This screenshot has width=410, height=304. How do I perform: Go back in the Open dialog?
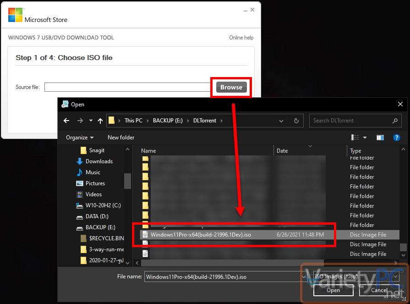click(x=66, y=121)
